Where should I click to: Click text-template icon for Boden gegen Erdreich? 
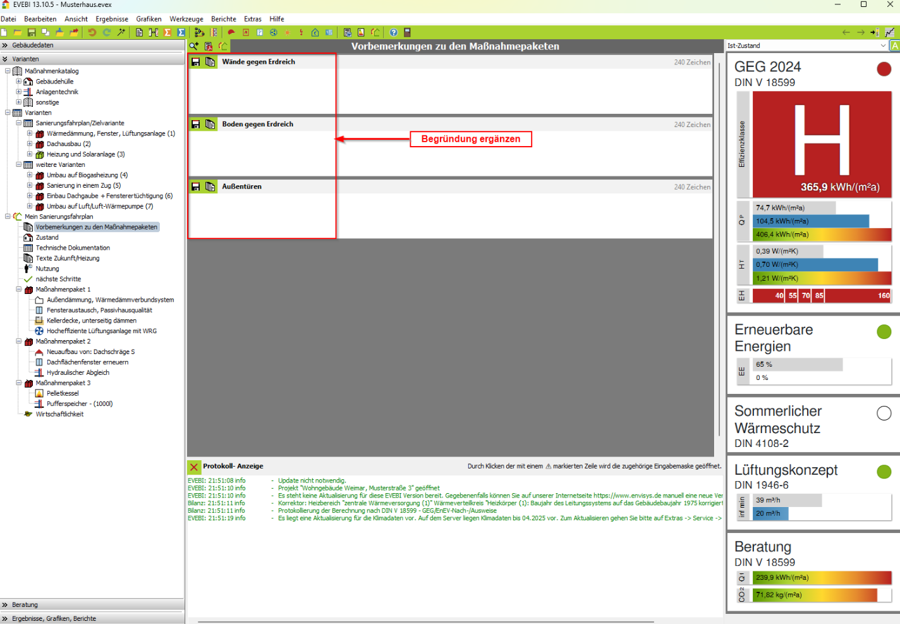[x=210, y=125]
